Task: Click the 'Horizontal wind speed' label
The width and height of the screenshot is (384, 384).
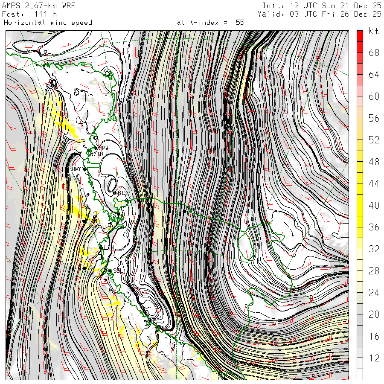Action: (48, 23)
